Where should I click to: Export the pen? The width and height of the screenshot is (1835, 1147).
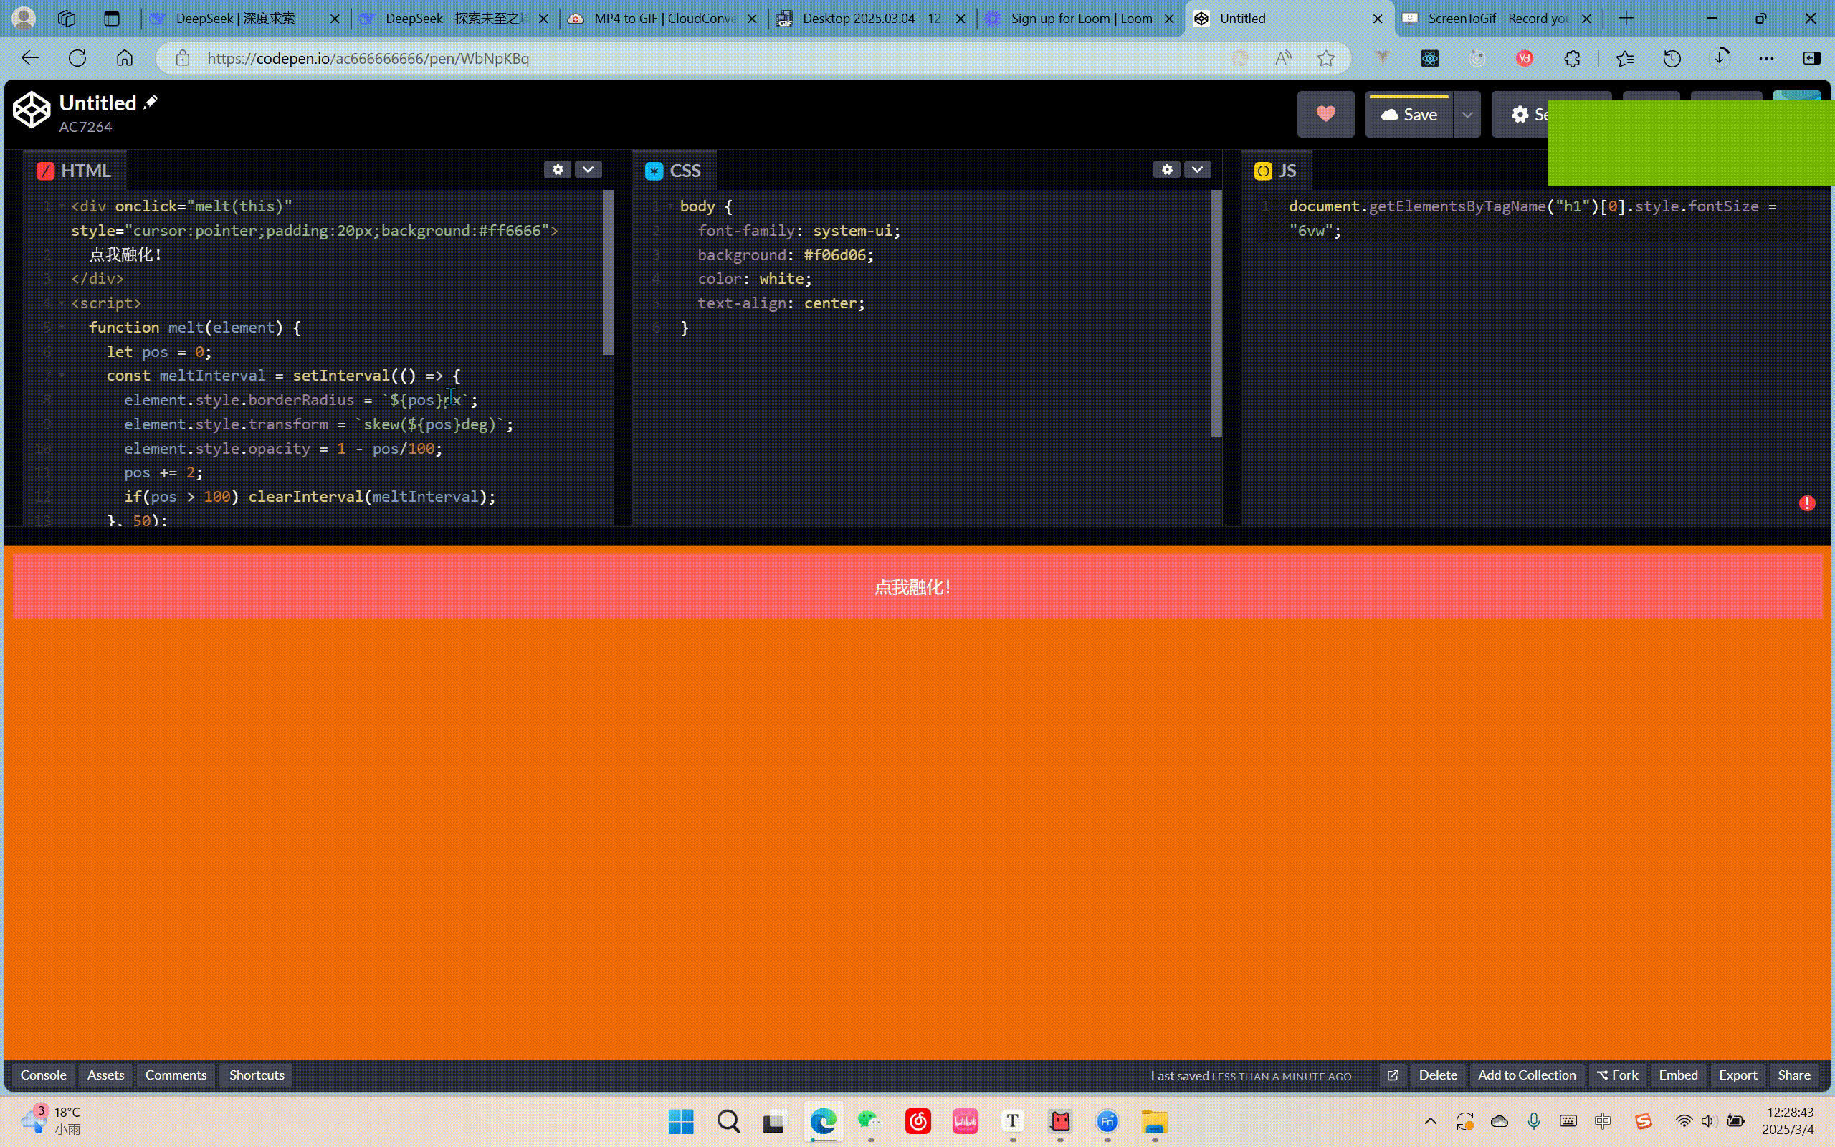pos(1738,1075)
